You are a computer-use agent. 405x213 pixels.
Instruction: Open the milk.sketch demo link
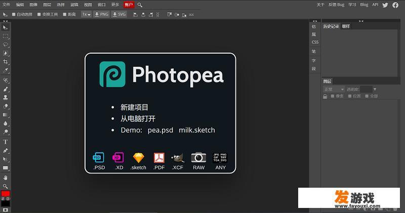(x=197, y=130)
